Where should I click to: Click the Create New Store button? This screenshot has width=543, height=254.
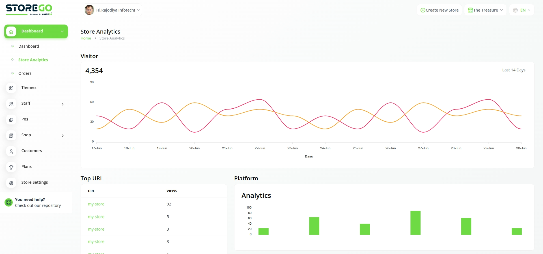[x=439, y=10]
